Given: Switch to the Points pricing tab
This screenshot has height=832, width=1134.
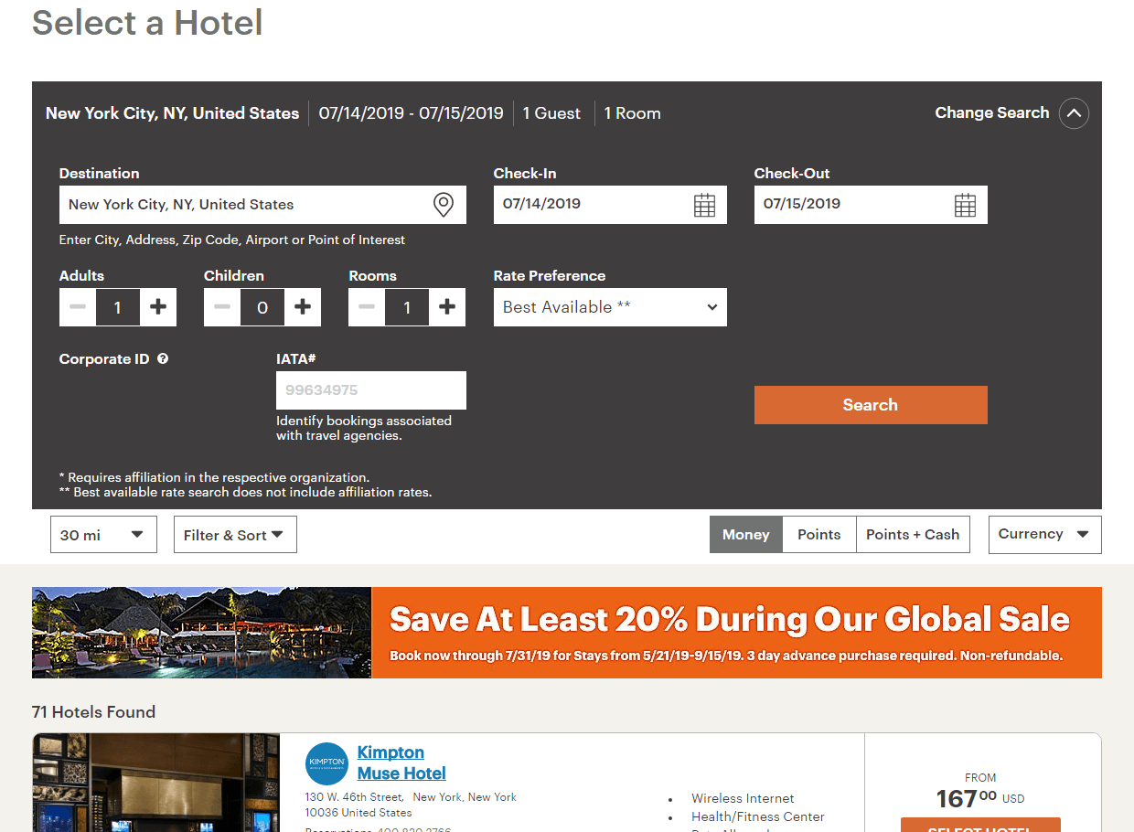Looking at the screenshot, I should tap(819, 535).
